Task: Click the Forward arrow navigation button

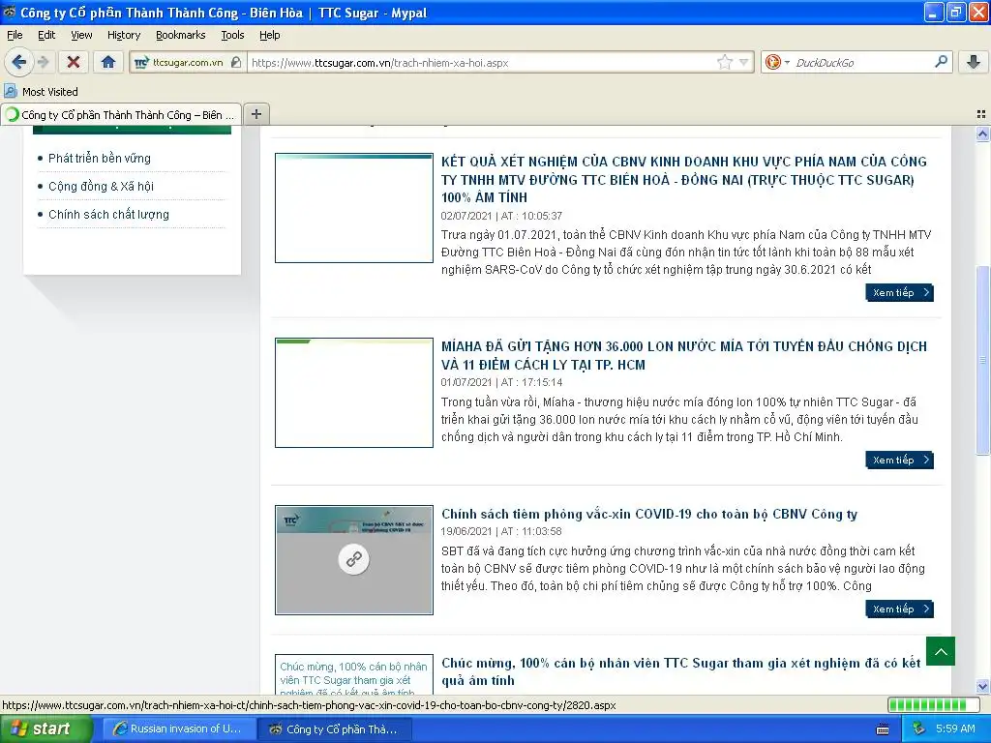Action: click(x=44, y=62)
